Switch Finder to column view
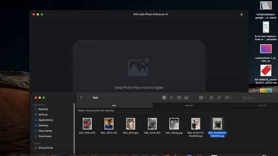 point(179,97)
